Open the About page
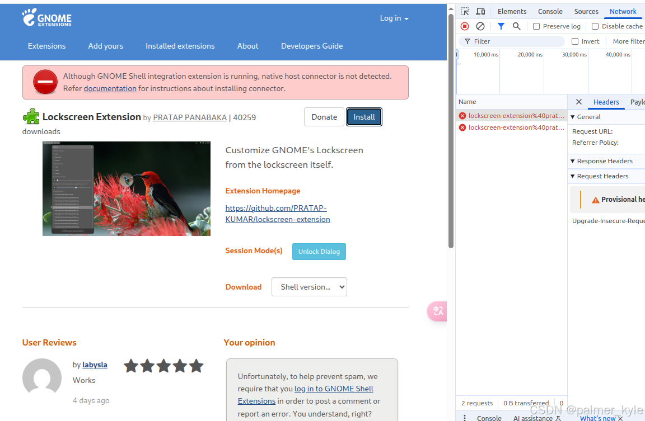The width and height of the screenshot is (645, 421). click(x=247, y=46)
